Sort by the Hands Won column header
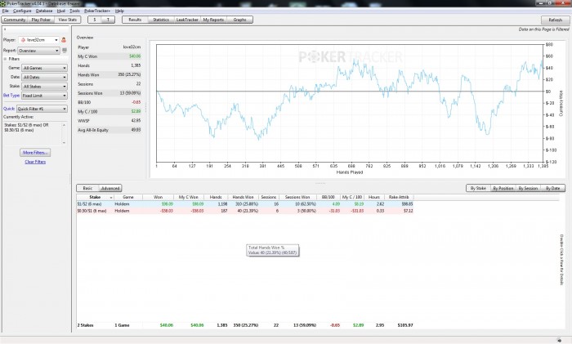Image resolution: width=572 pixels, height=344 pixels. point(243,197)
